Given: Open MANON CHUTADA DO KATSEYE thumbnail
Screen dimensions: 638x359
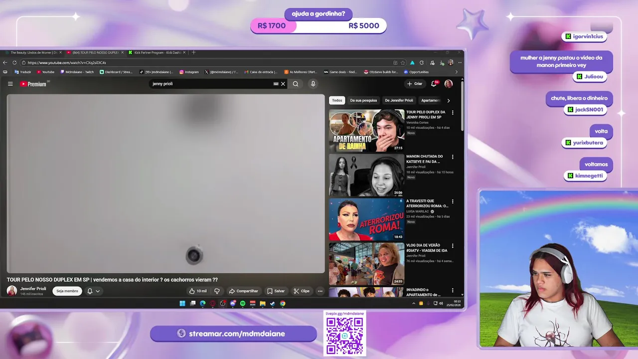Looking at the screenshot, I should 366,175.
